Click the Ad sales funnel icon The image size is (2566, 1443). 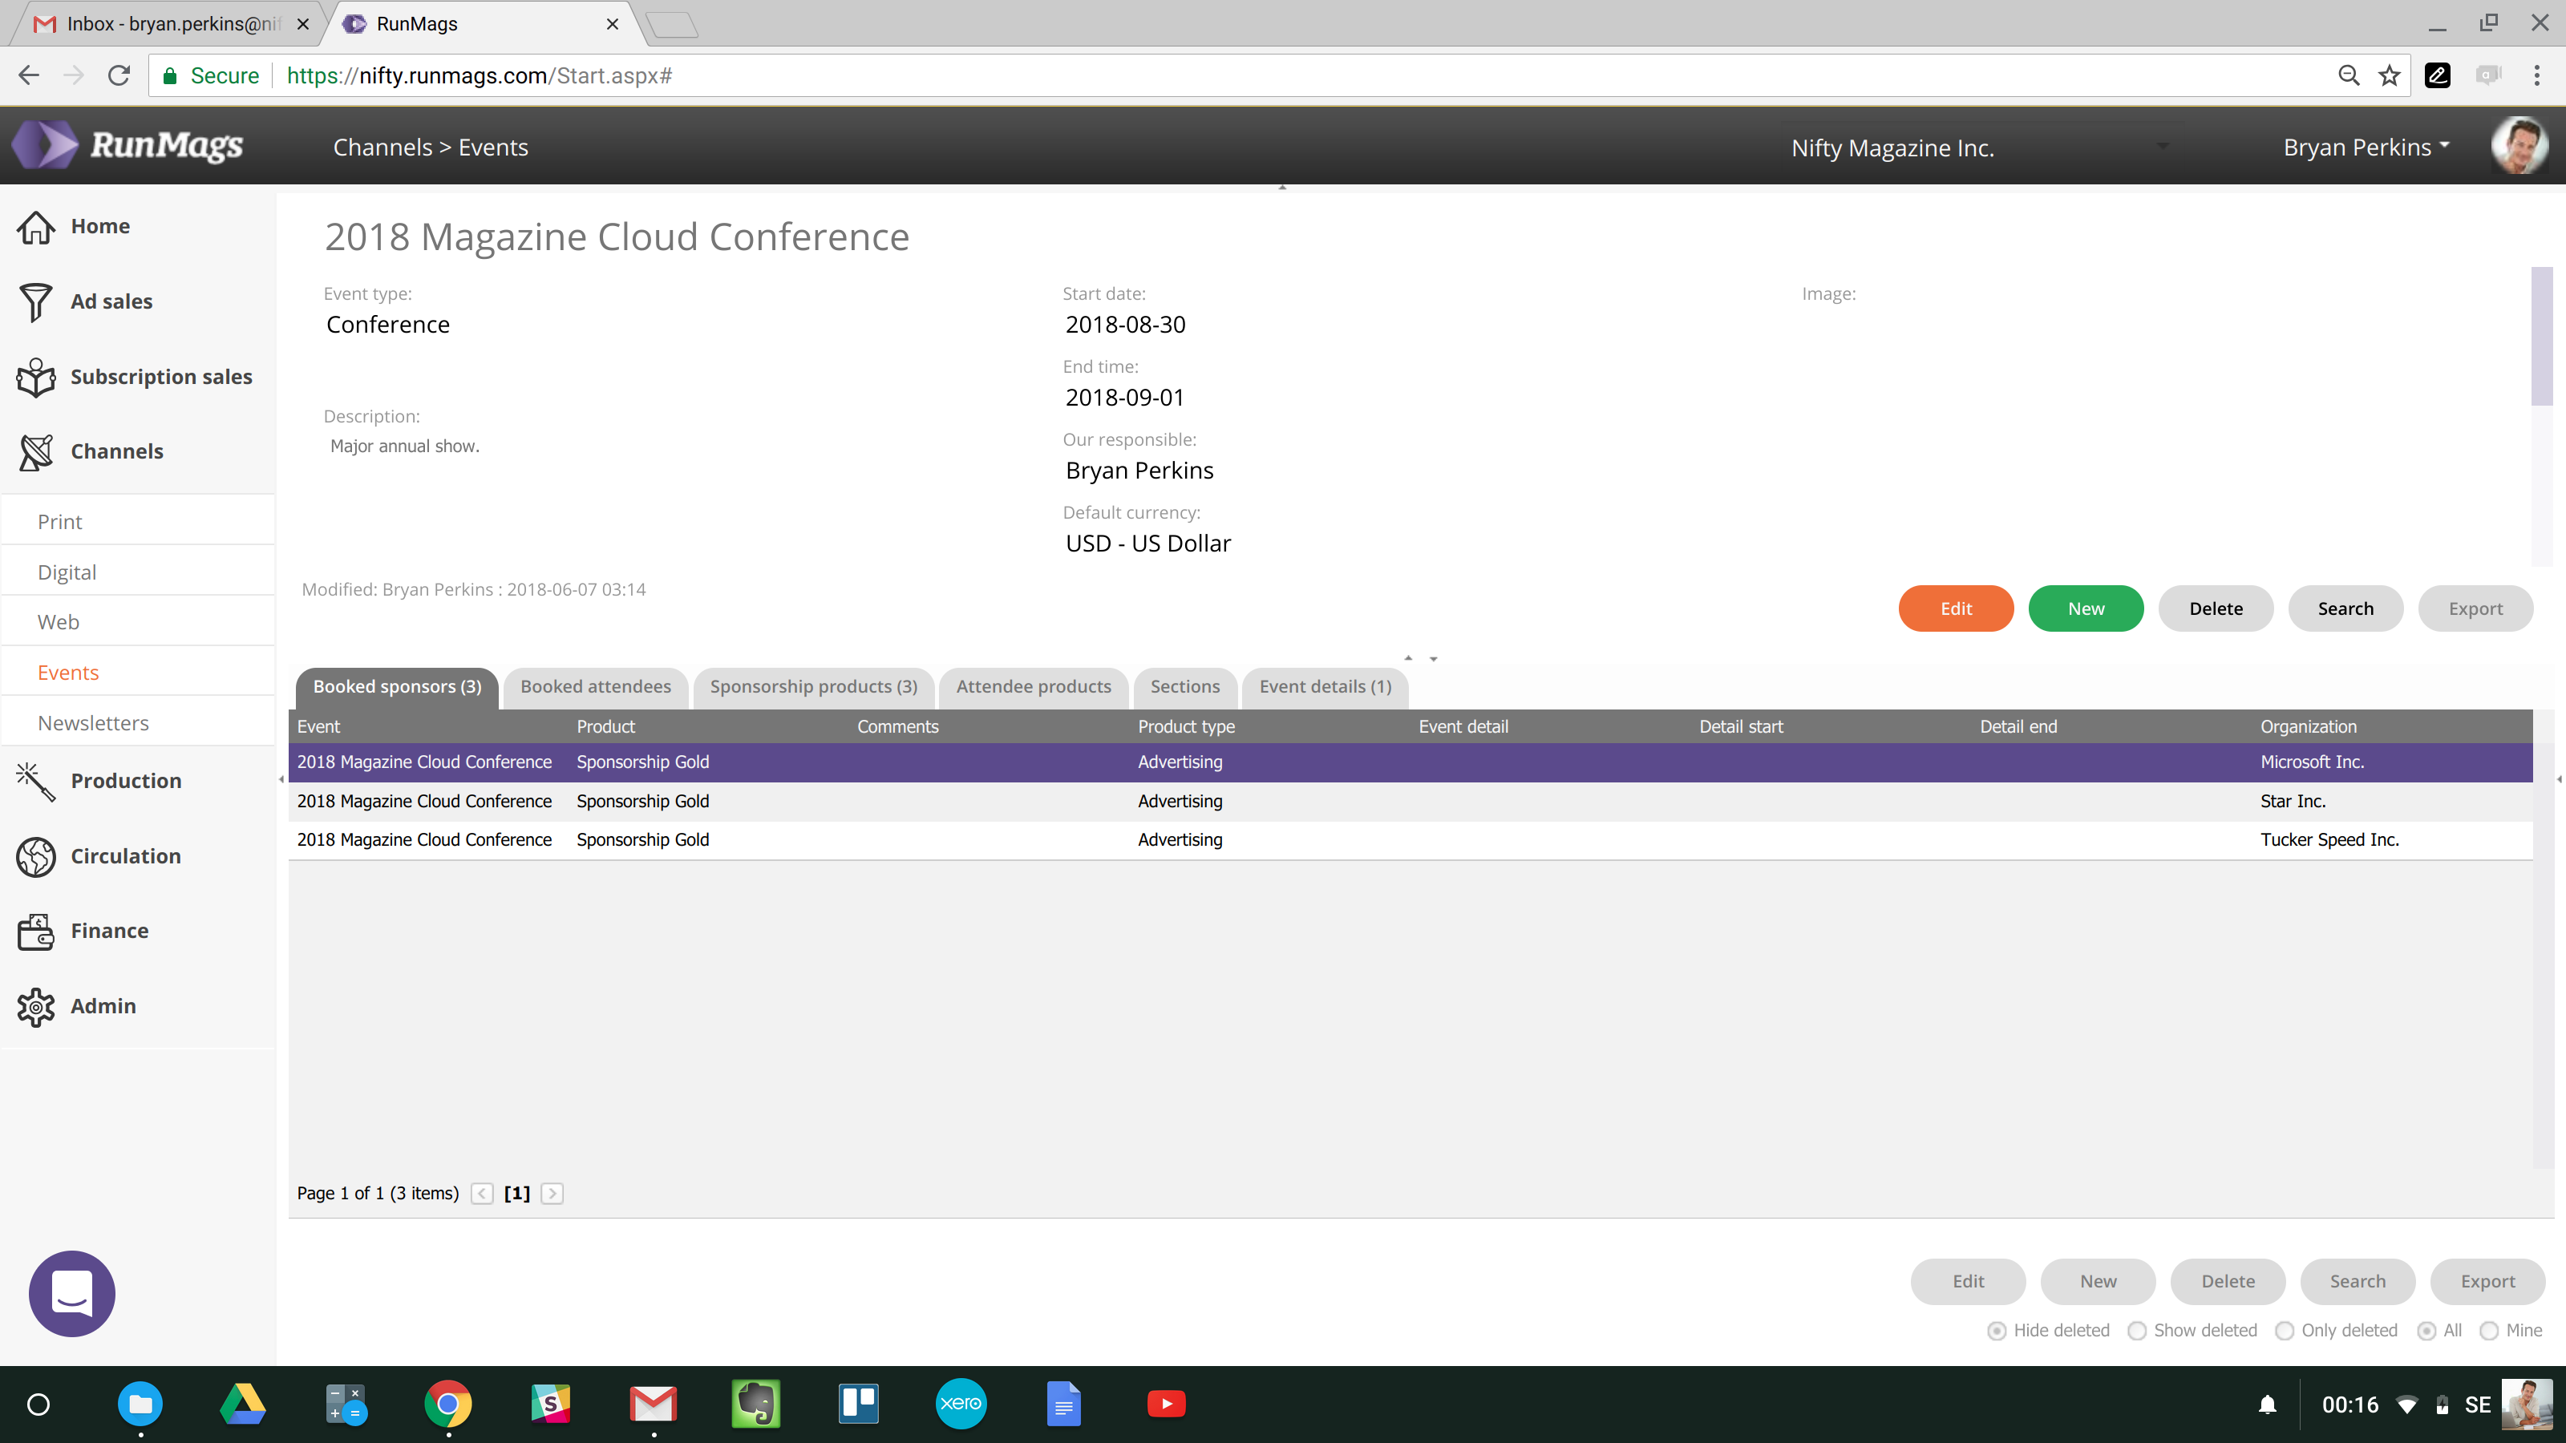tap(36, 301)
